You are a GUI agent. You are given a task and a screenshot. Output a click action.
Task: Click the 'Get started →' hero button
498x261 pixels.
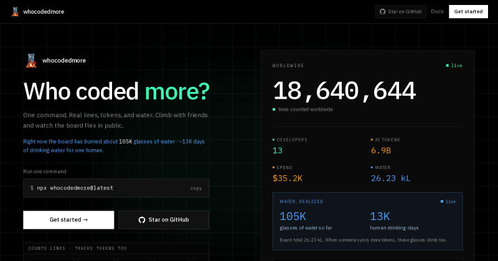68,220
